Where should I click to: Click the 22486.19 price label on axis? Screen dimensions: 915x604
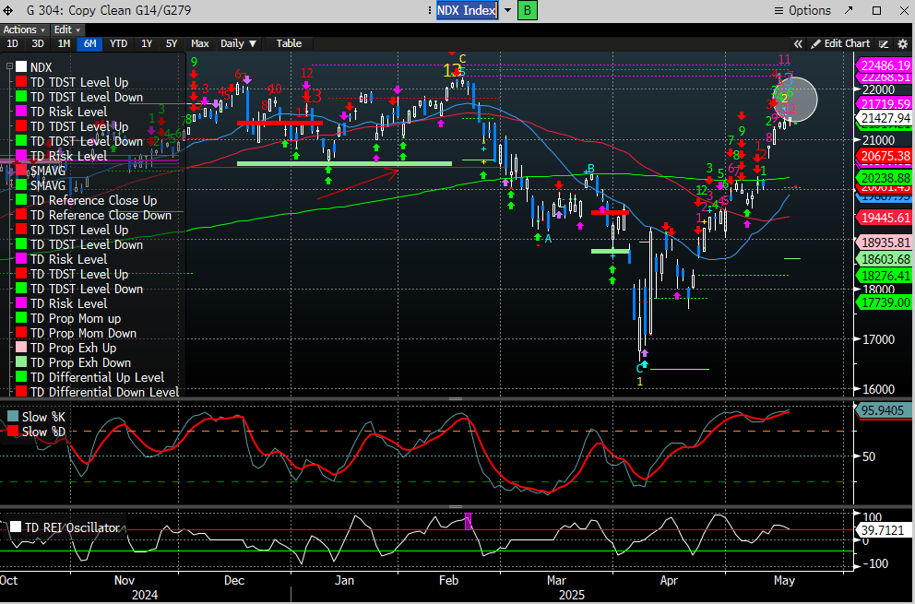[885, 65]
